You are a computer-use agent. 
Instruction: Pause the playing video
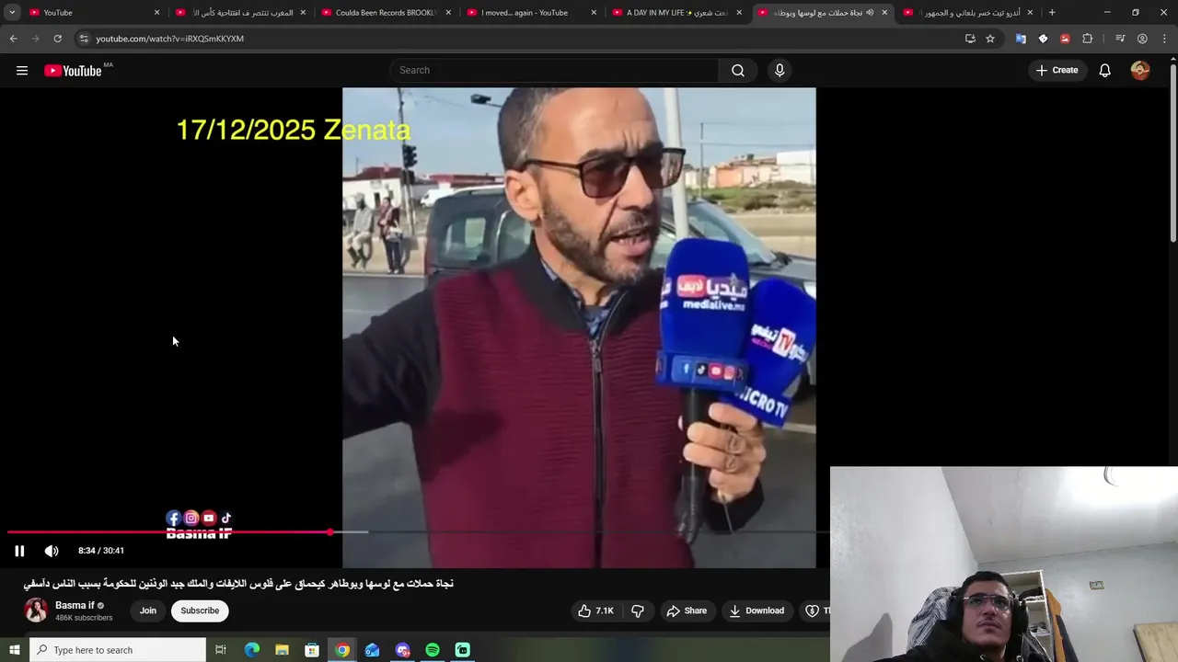(19, 551)
